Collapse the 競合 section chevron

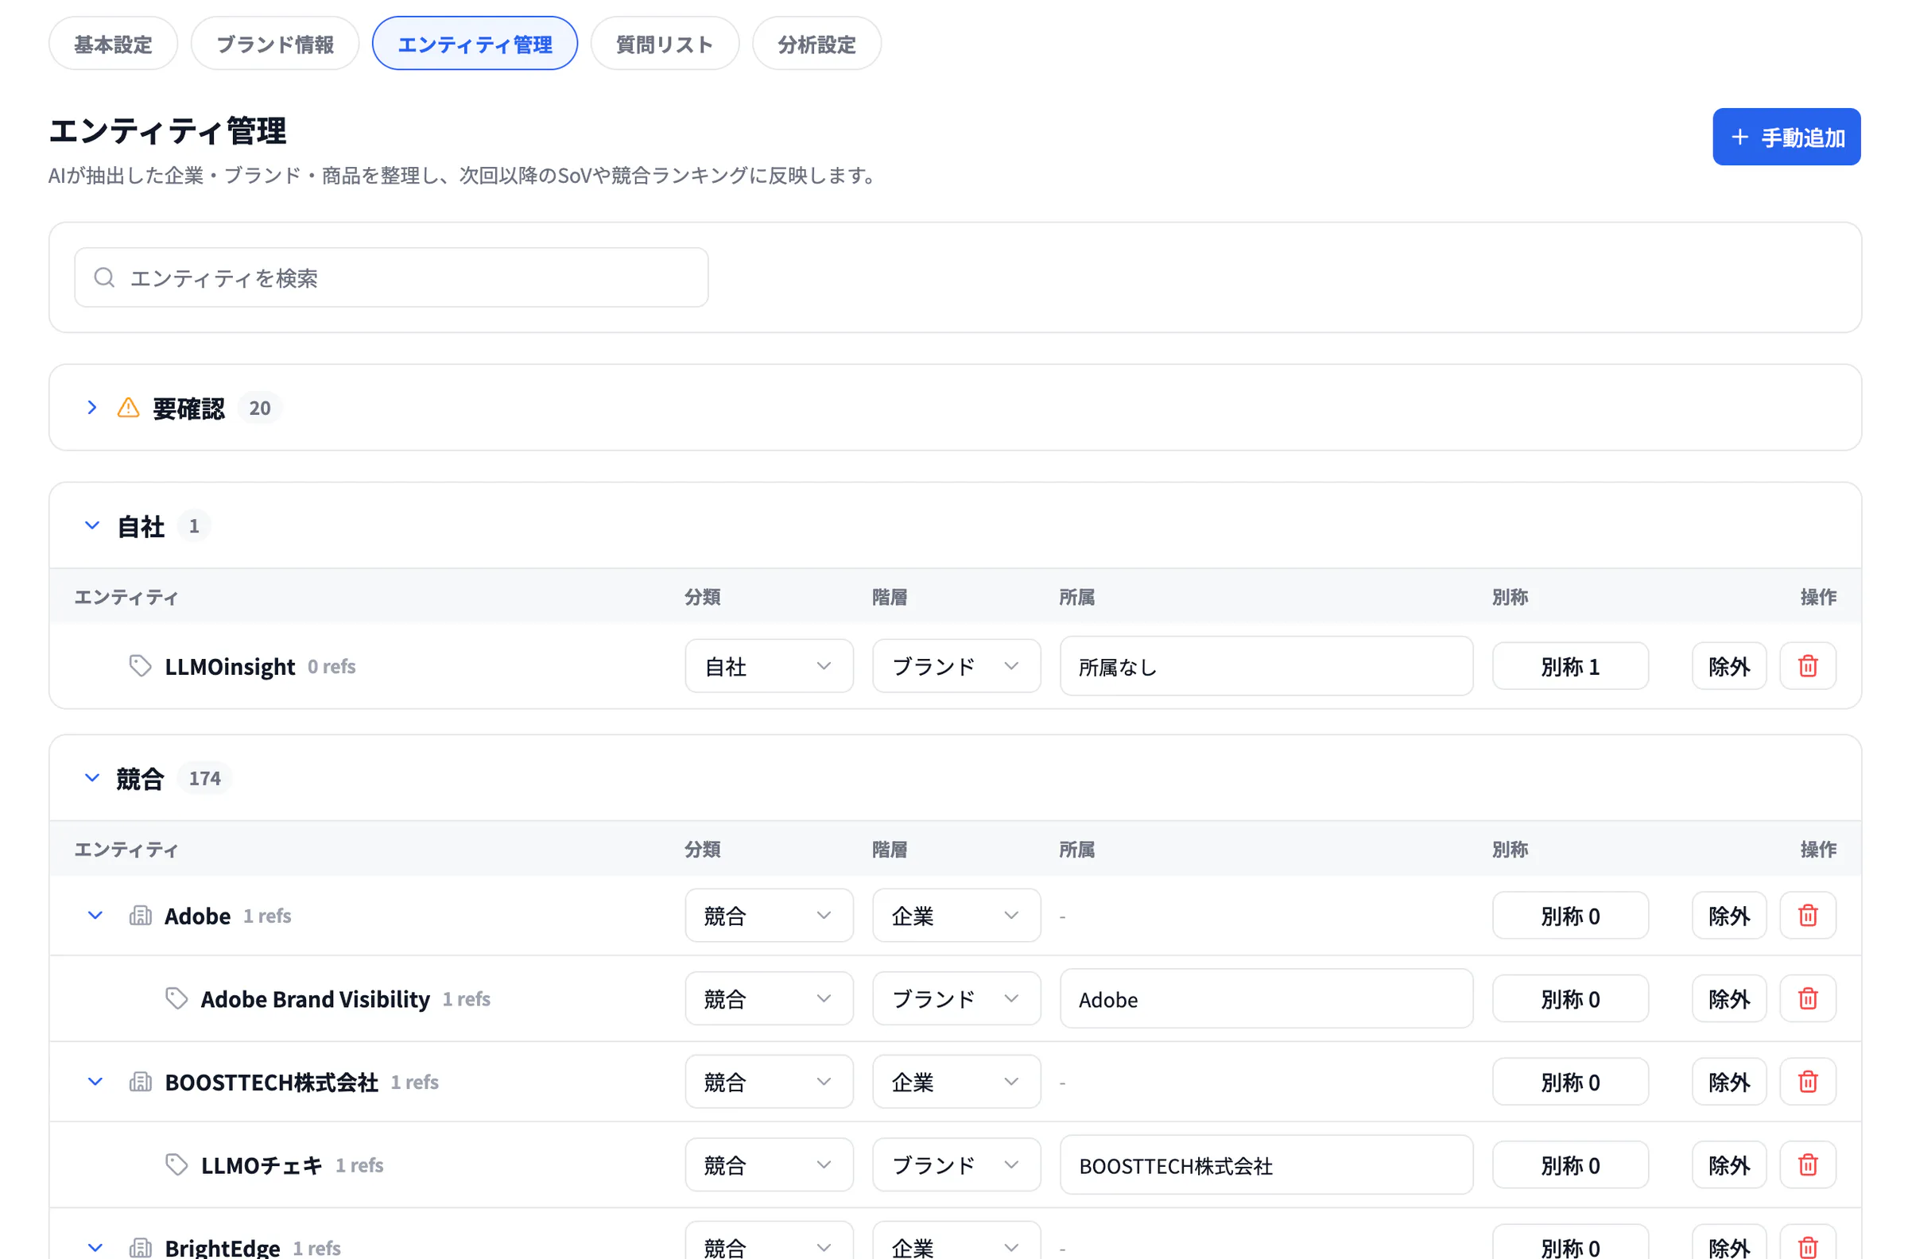point(92,777)
